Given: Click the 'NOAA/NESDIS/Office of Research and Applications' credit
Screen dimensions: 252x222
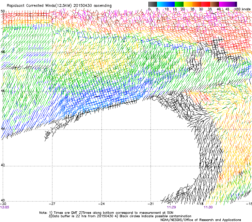Looking at the screenshot, I should pyautogui.click(x=201, y=220).
